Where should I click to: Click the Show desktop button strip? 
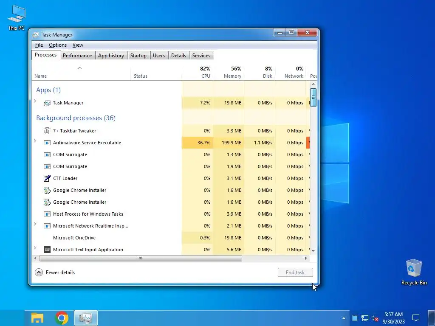point(431,318)
